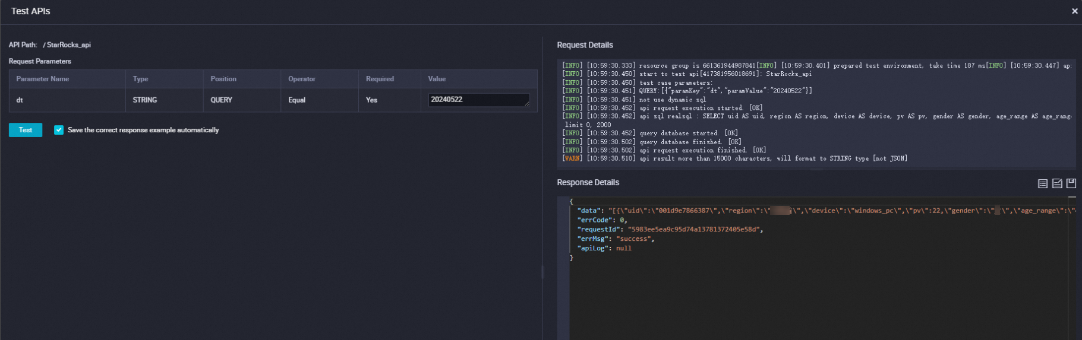
Task: Click the Type column header
Action: pyautogui.click(x=140, y=79)
